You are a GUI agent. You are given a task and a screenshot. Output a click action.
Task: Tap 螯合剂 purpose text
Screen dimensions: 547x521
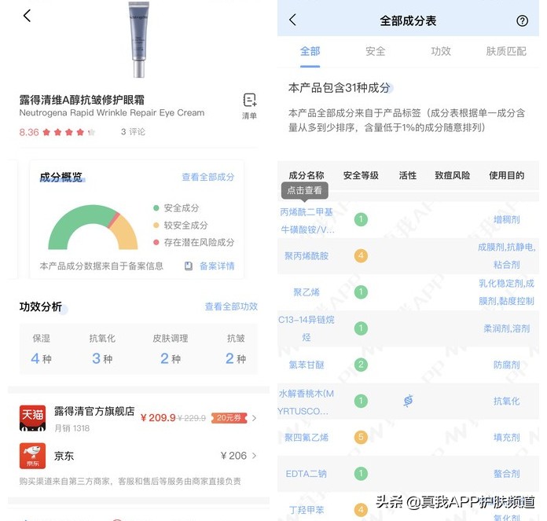pyautogui.click(x=507, y=474)
